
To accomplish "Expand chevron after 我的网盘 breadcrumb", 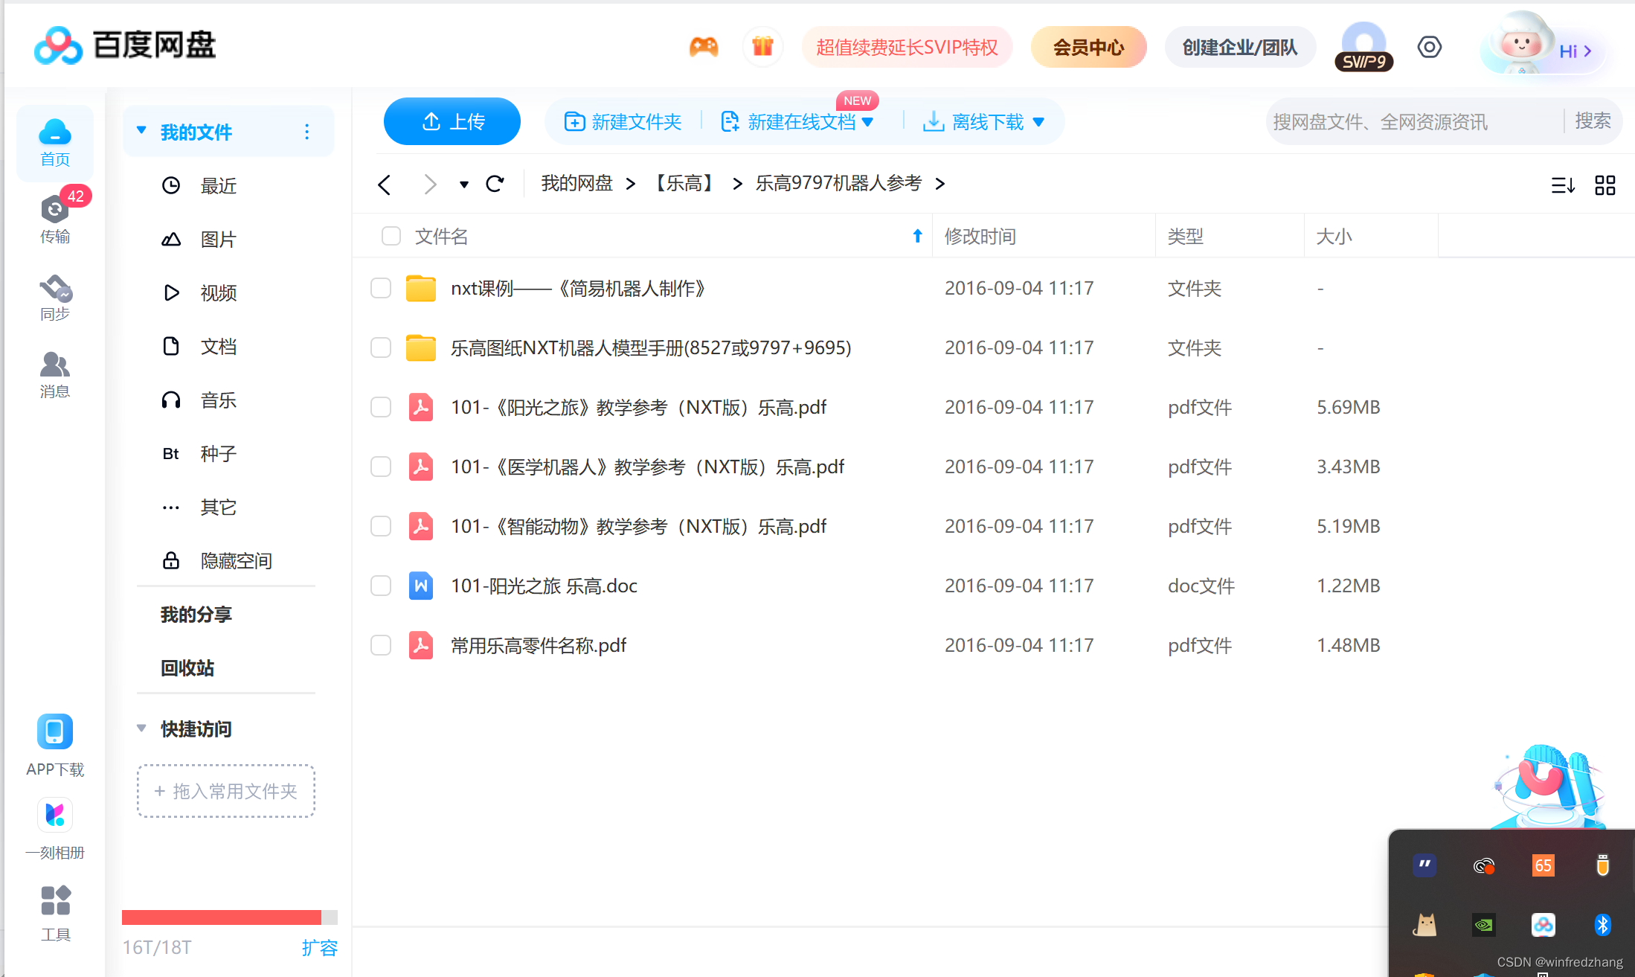I will (x=631, y=184).
